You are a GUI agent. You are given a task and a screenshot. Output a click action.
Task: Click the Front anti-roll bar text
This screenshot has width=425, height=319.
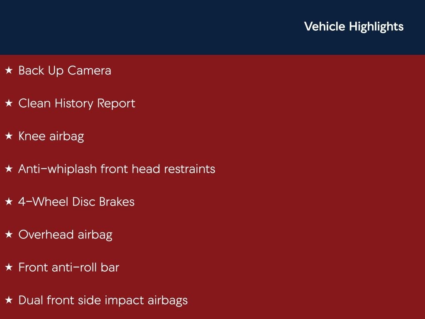(68, 267)
